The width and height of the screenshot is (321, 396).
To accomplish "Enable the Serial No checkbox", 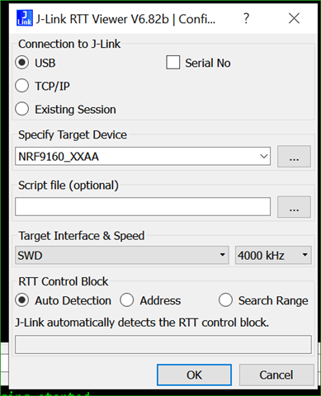I will [173, 63].
